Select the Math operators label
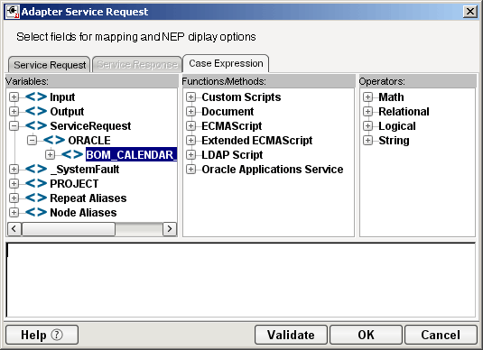Image resolution: width=483 pixels, height=350 pixels. click(391, 97)
